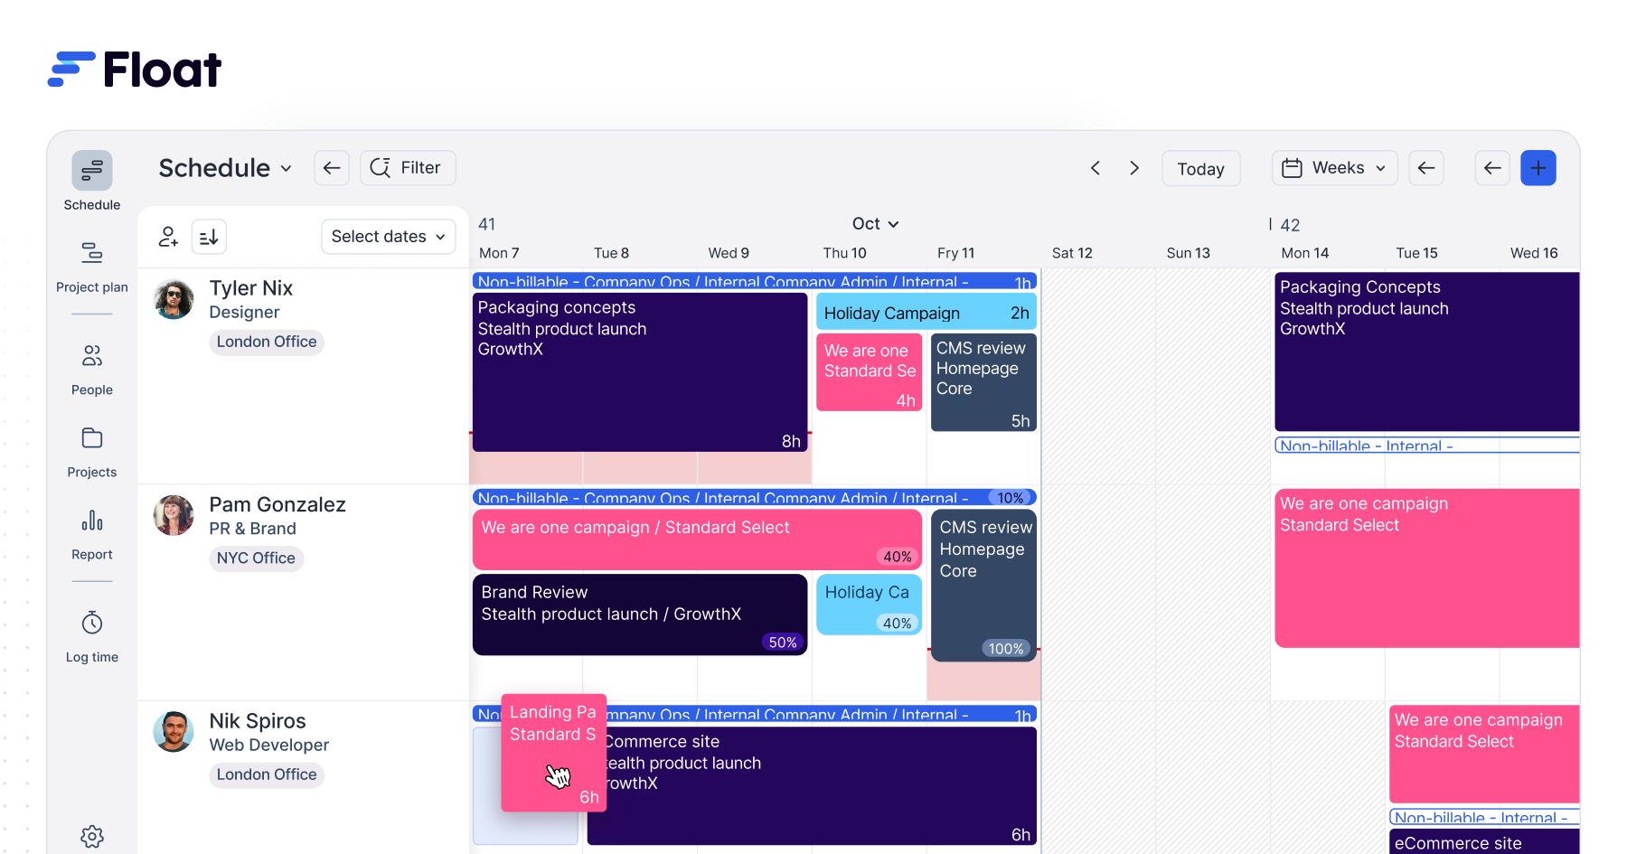This screenshot has width=1627, height=854.
Task: Open Tyler's Packaging concepts 8h task
Action: [640, 372]
